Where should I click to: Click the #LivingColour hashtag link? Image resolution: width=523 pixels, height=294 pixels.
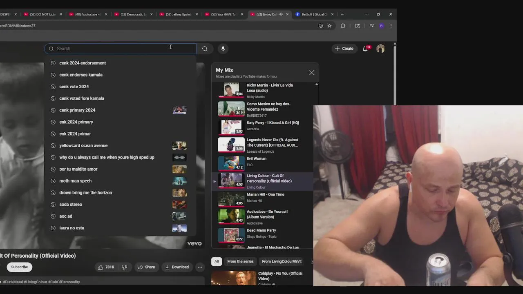pos(36,282)
